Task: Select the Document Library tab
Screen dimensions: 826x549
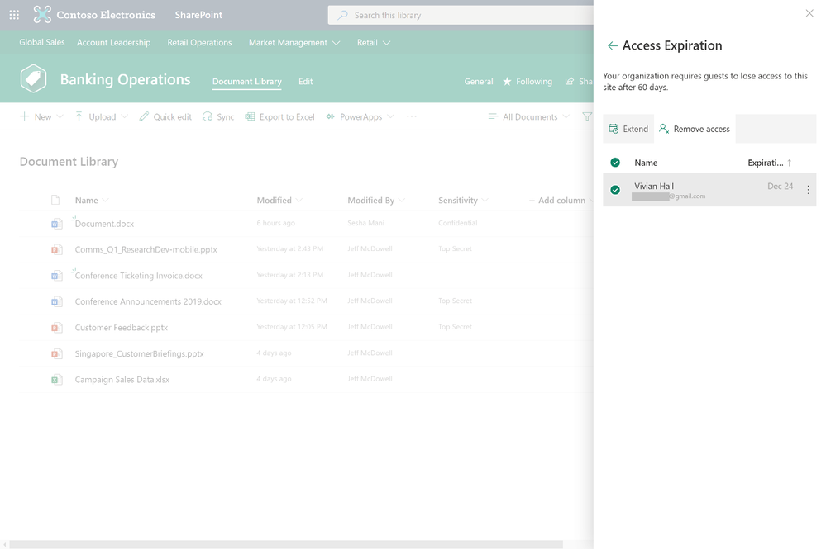Action: tap(247, 82)
